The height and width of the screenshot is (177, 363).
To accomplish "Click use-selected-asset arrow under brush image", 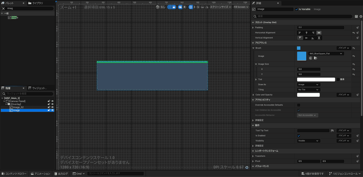I will click(x=311, y=58).
